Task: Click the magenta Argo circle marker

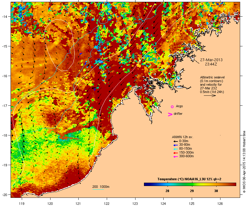Action: pyautogui.click(x=172, y=107)
